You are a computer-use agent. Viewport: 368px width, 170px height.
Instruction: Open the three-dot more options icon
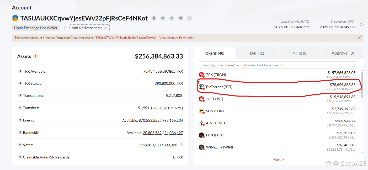190,18
